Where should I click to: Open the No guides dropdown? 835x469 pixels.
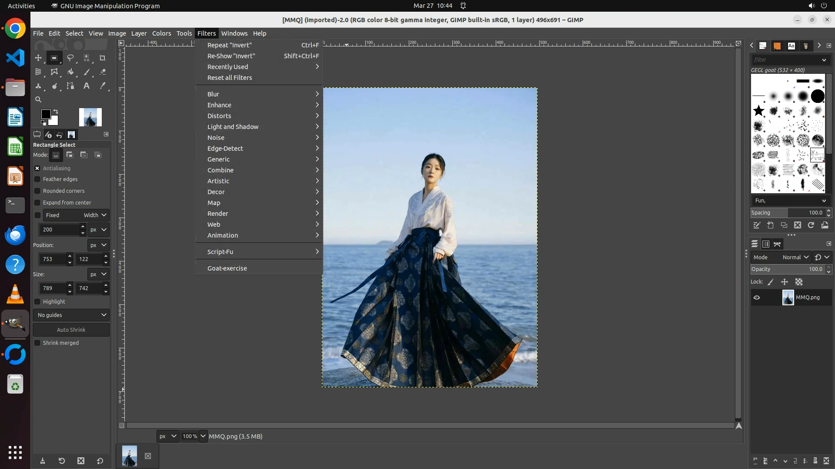click(x=71, y=315)
